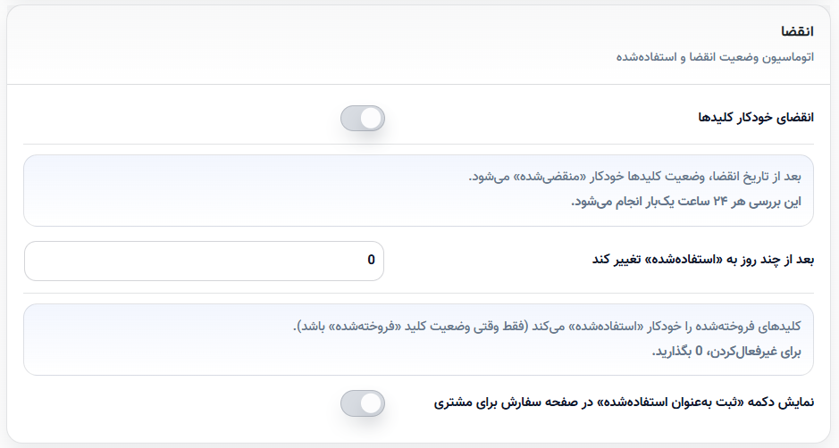Click the note برای غیرفعال‌کردن، 0 بگذارید
The image size is (839, 448).
coord(726,352)
